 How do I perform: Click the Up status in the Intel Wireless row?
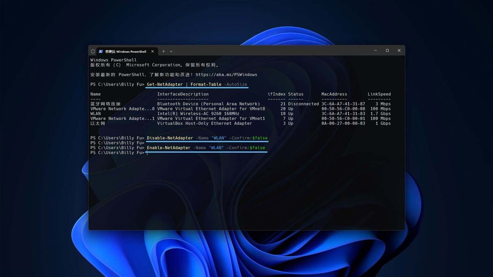pyautogui.click(x=291, y=114)
